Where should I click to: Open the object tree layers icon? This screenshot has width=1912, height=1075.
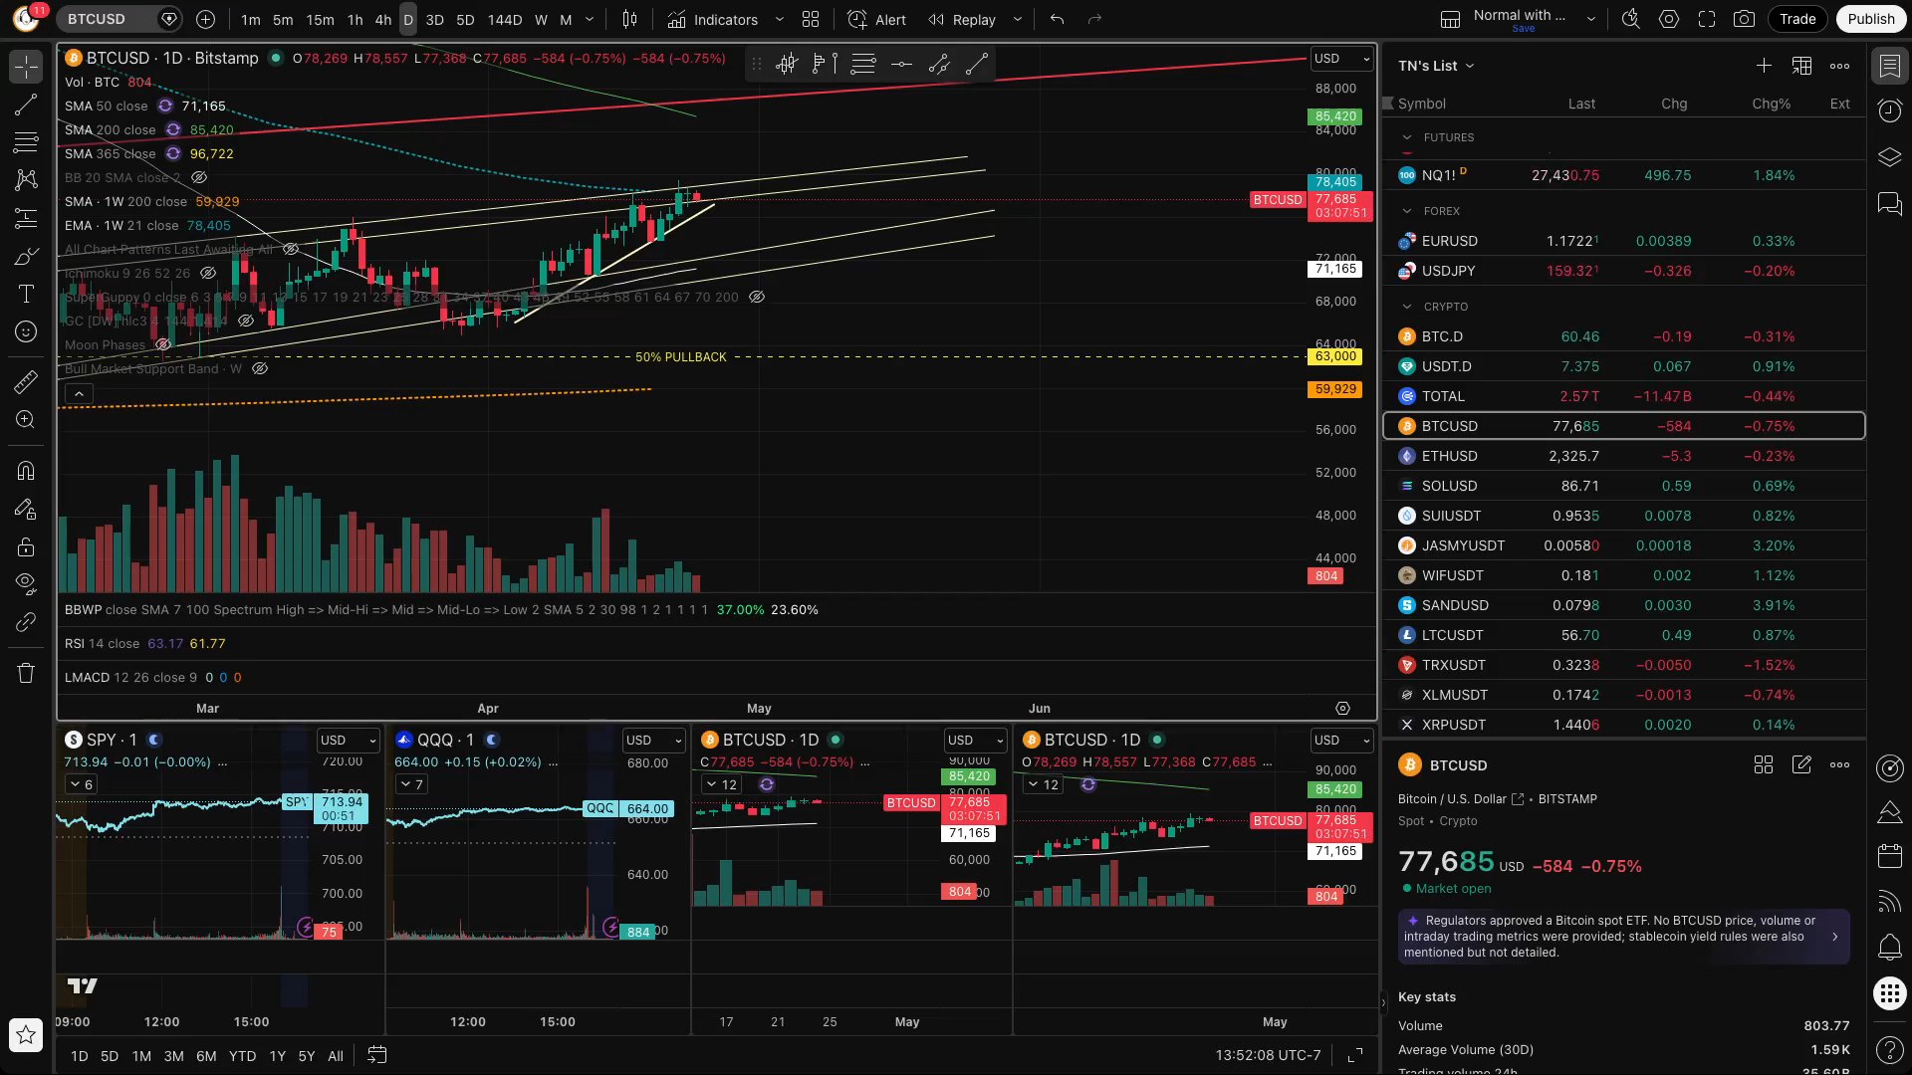pos(1889,156)
